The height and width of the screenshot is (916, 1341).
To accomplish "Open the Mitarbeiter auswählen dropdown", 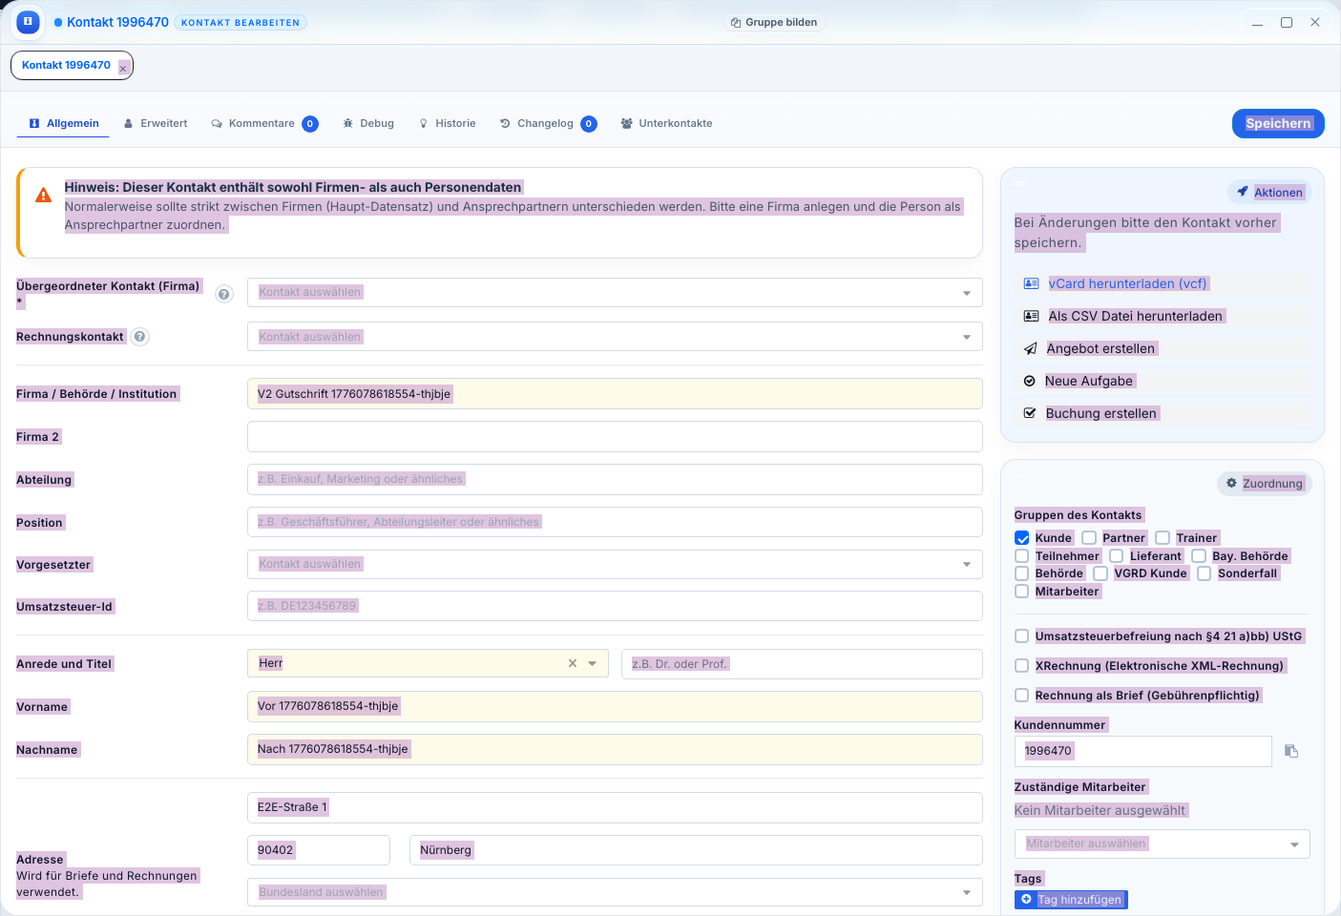I will tap(1161, 843).
